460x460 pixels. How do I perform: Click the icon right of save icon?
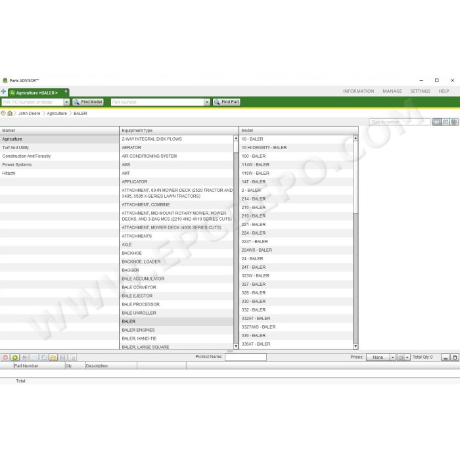(72, 357)
